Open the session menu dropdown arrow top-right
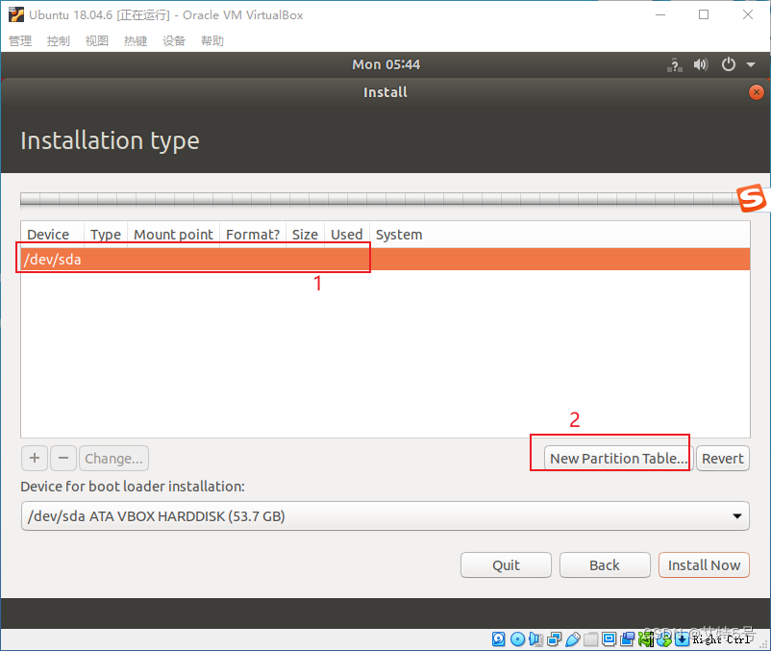 tap(749, 64)
